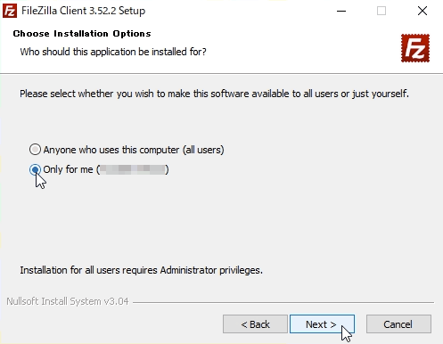Click 'Who should this application be installed for?' text

[113, 52]
